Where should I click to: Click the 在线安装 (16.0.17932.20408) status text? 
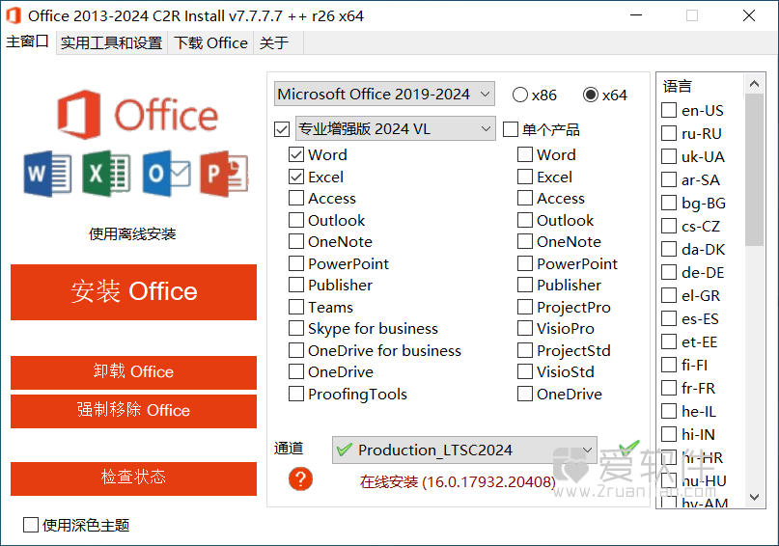click(x=458, y=481)
